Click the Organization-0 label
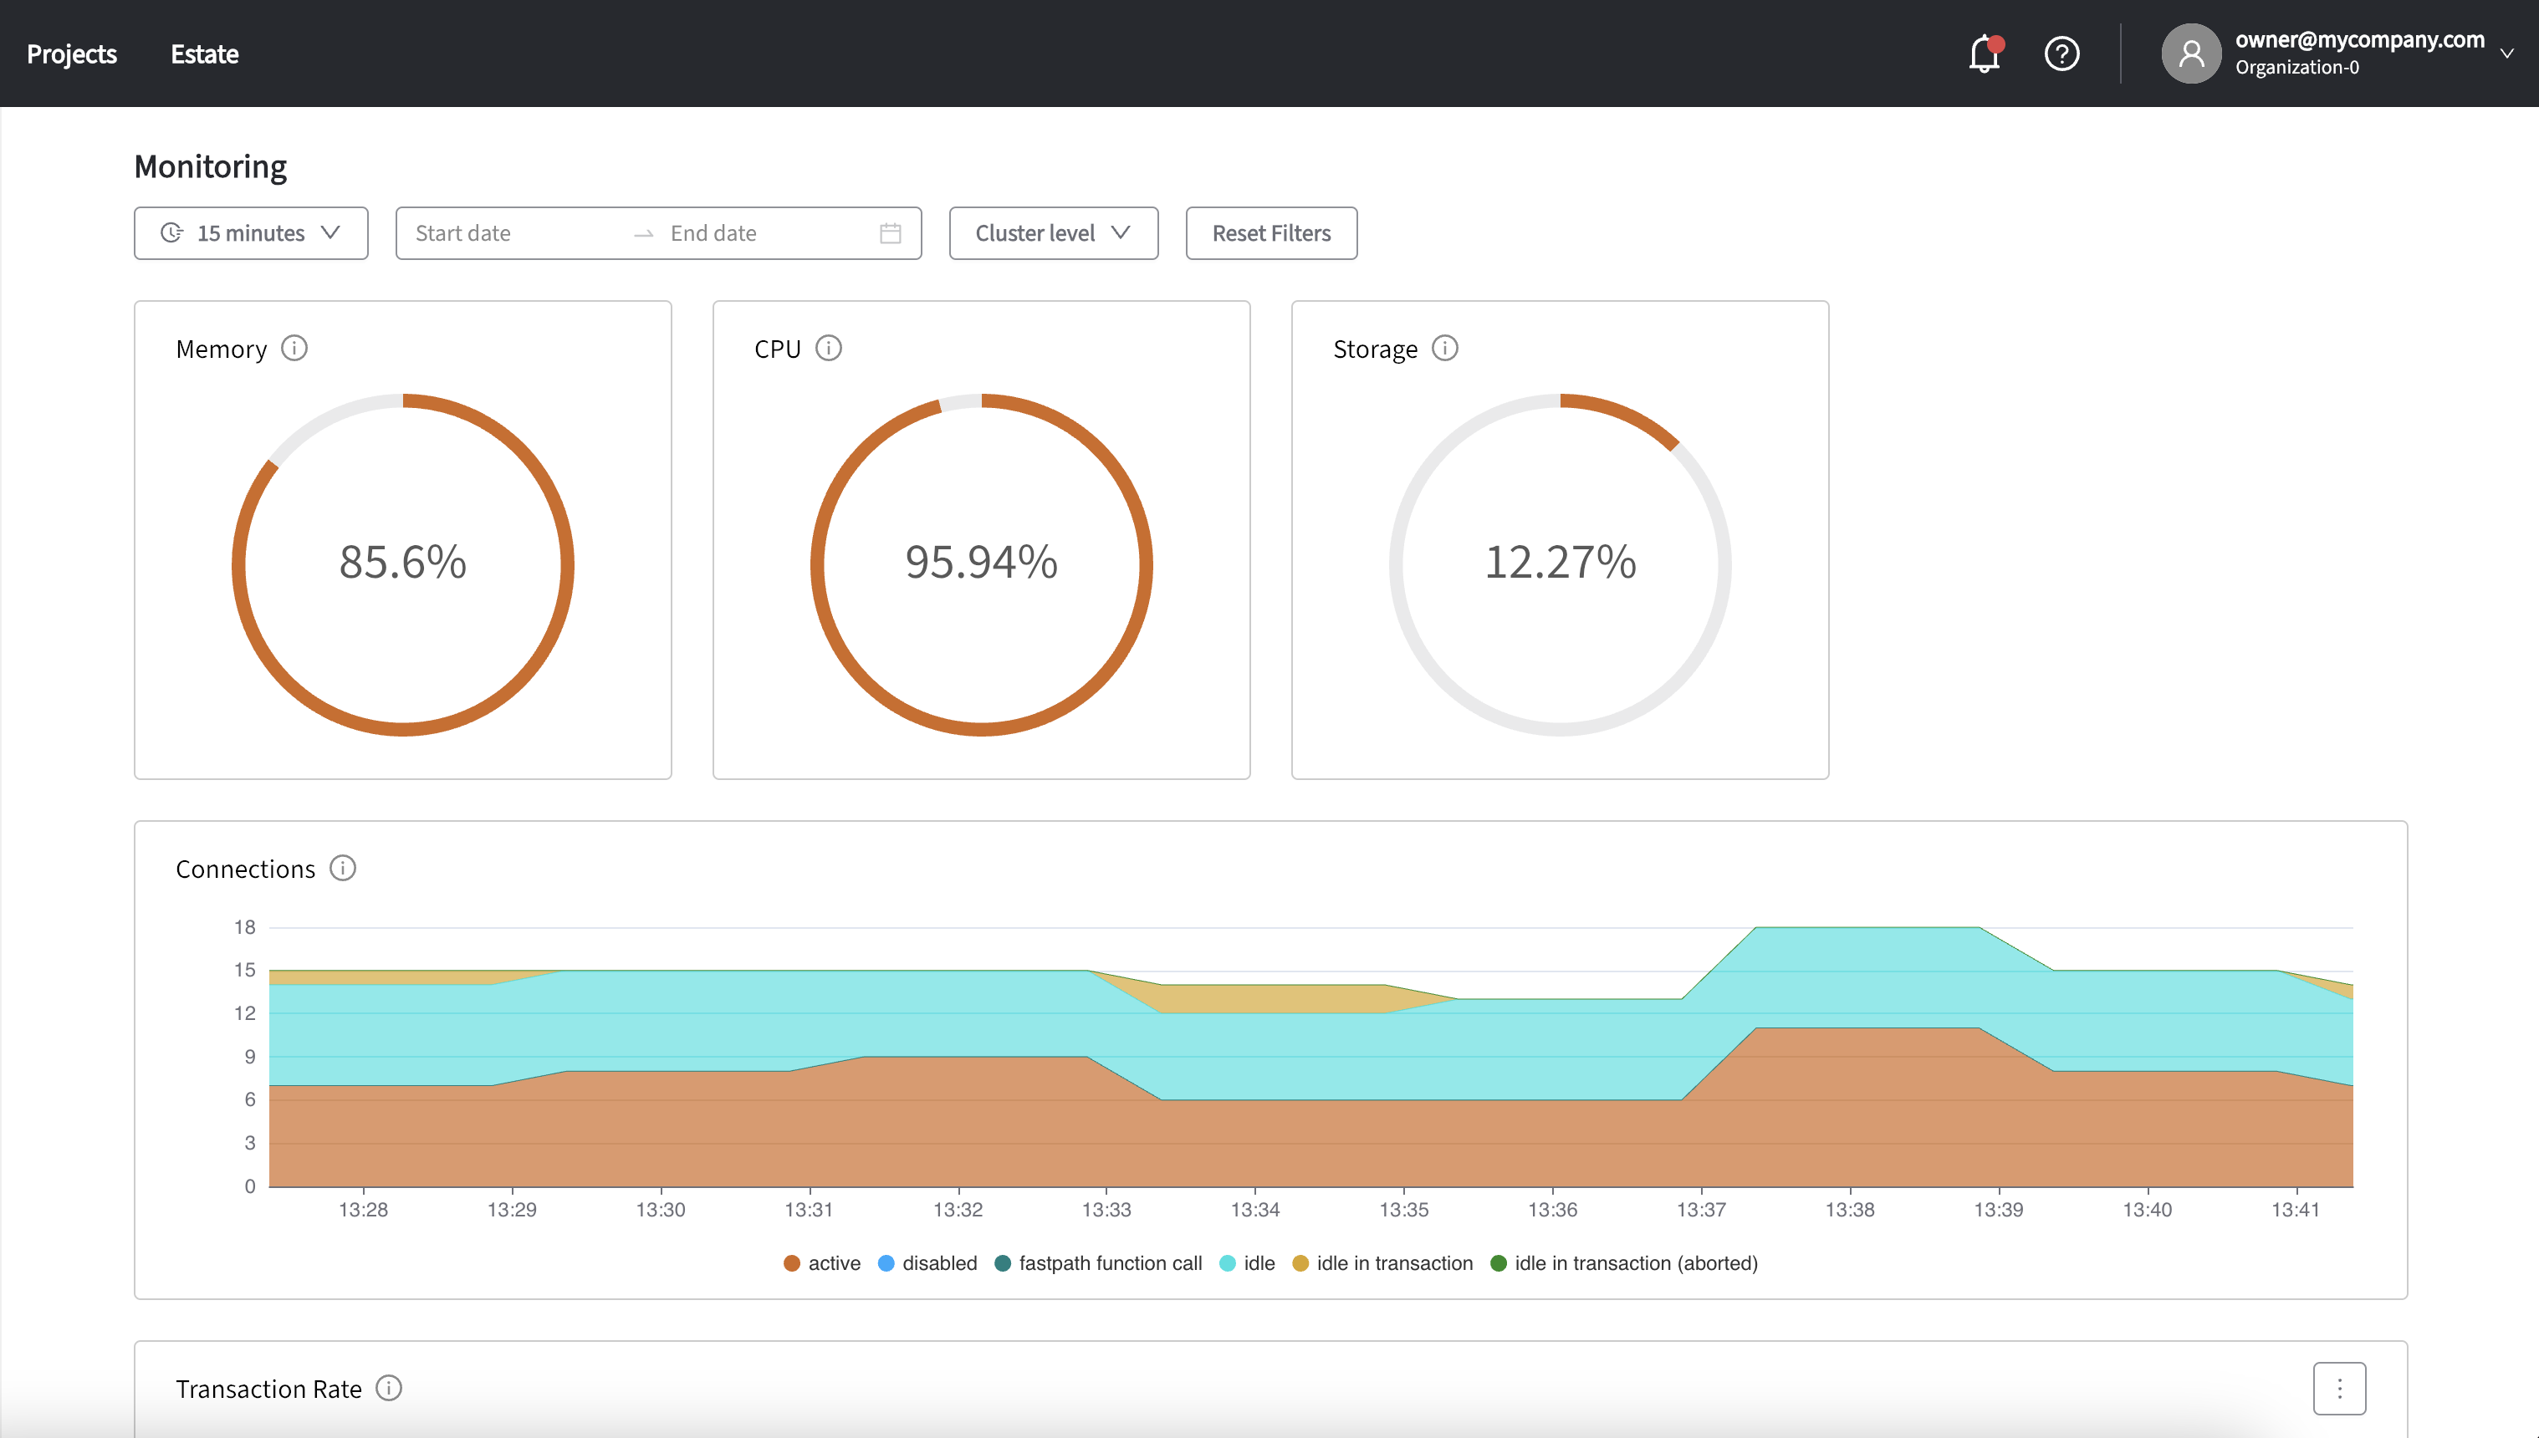 [2297, 67]
